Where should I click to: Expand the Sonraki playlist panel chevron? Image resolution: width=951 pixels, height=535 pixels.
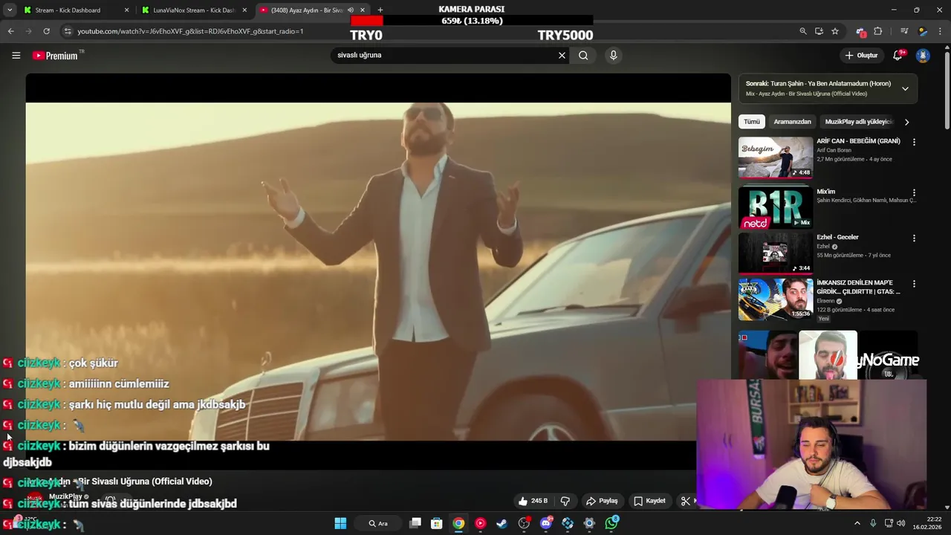point(905,88)
